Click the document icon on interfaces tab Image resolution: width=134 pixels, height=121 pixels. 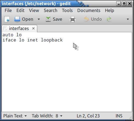pos(5,28)
